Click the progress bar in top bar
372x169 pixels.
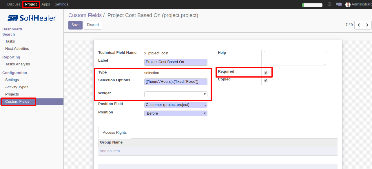[312, 5]
